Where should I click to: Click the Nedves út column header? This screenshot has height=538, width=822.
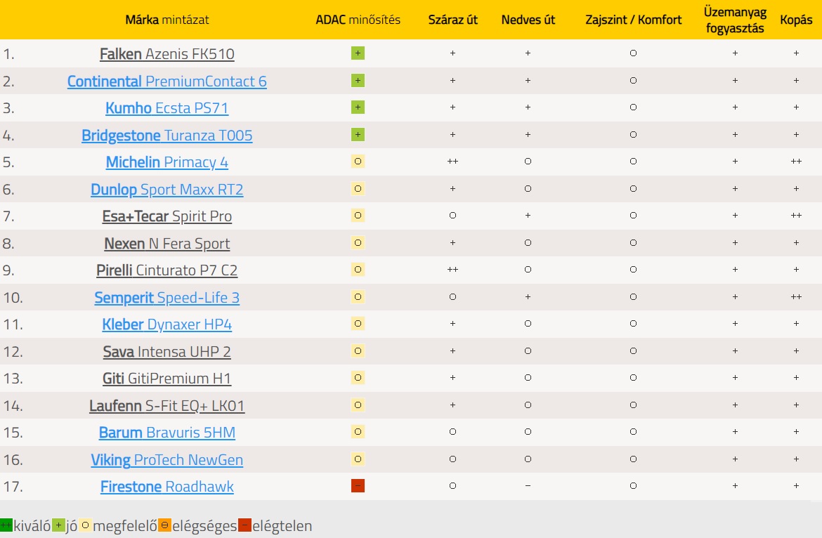(x=528, y=20)
